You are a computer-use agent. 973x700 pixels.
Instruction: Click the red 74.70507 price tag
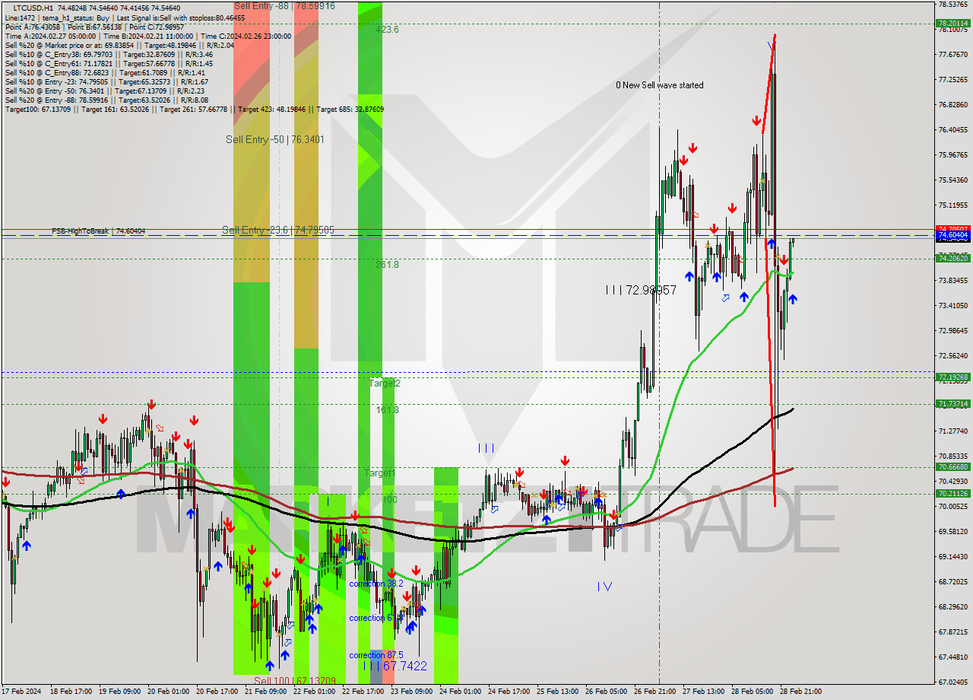point(952,228)
